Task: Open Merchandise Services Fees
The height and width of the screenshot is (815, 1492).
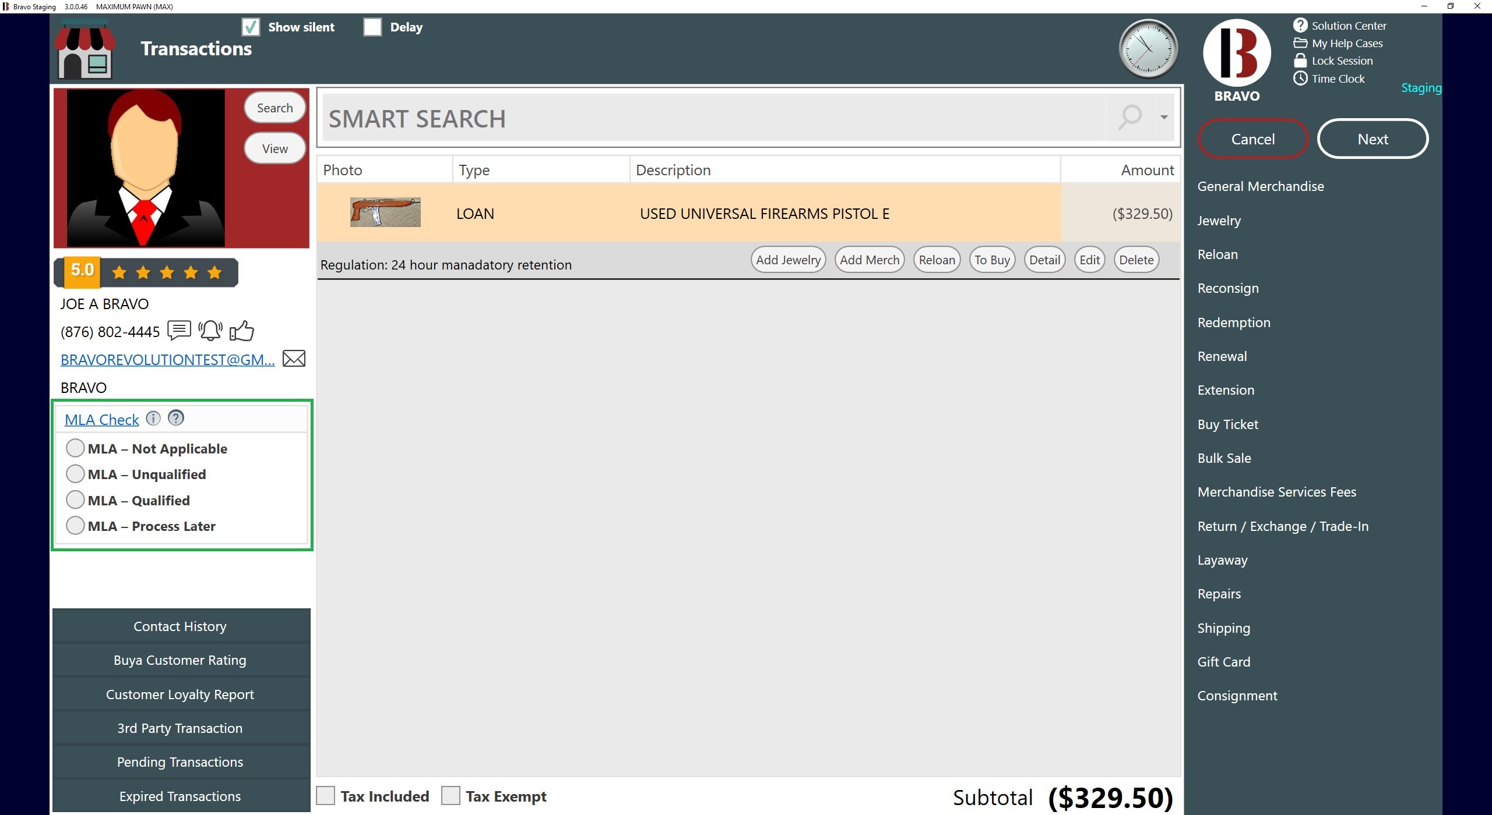Action: (x=1277, y=492)
